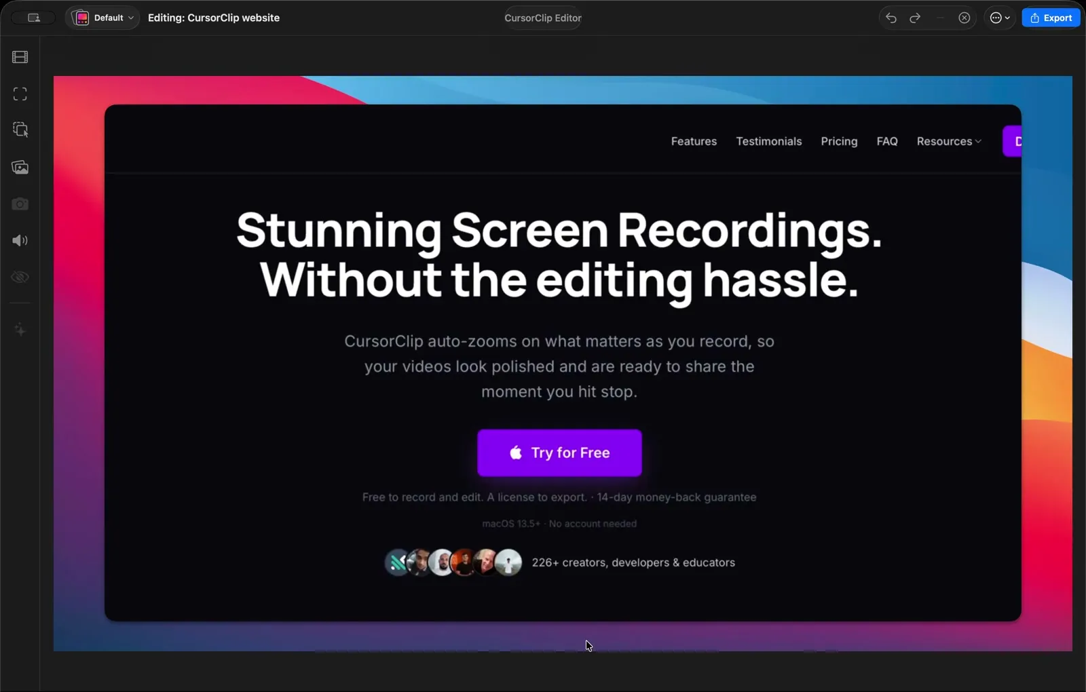The image size is (1086, 692).
Task: Open the cursor selection settings icon
Action: click(x=20, y=130)
